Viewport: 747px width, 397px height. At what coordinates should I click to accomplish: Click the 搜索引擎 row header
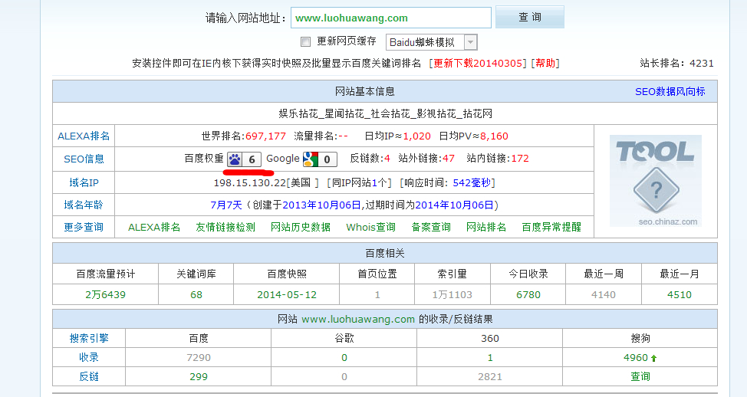[89, 338]
